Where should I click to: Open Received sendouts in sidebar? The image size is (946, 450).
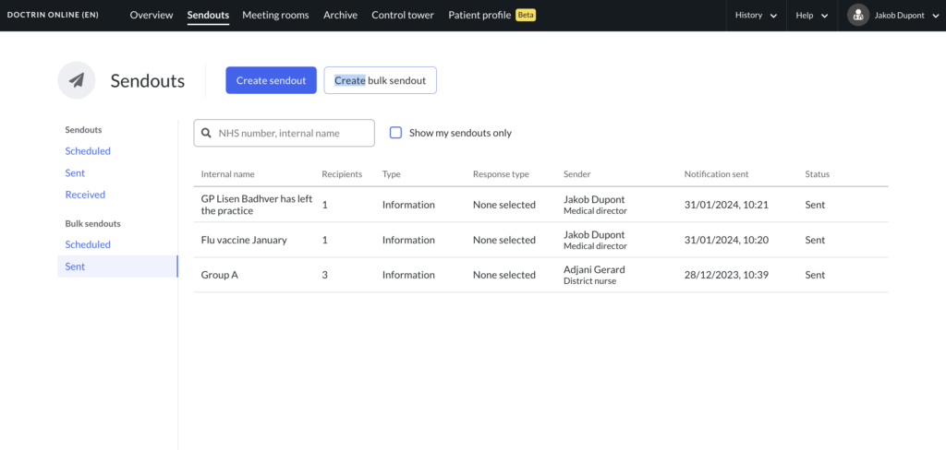pyautogui.click(x=85, y=195)
